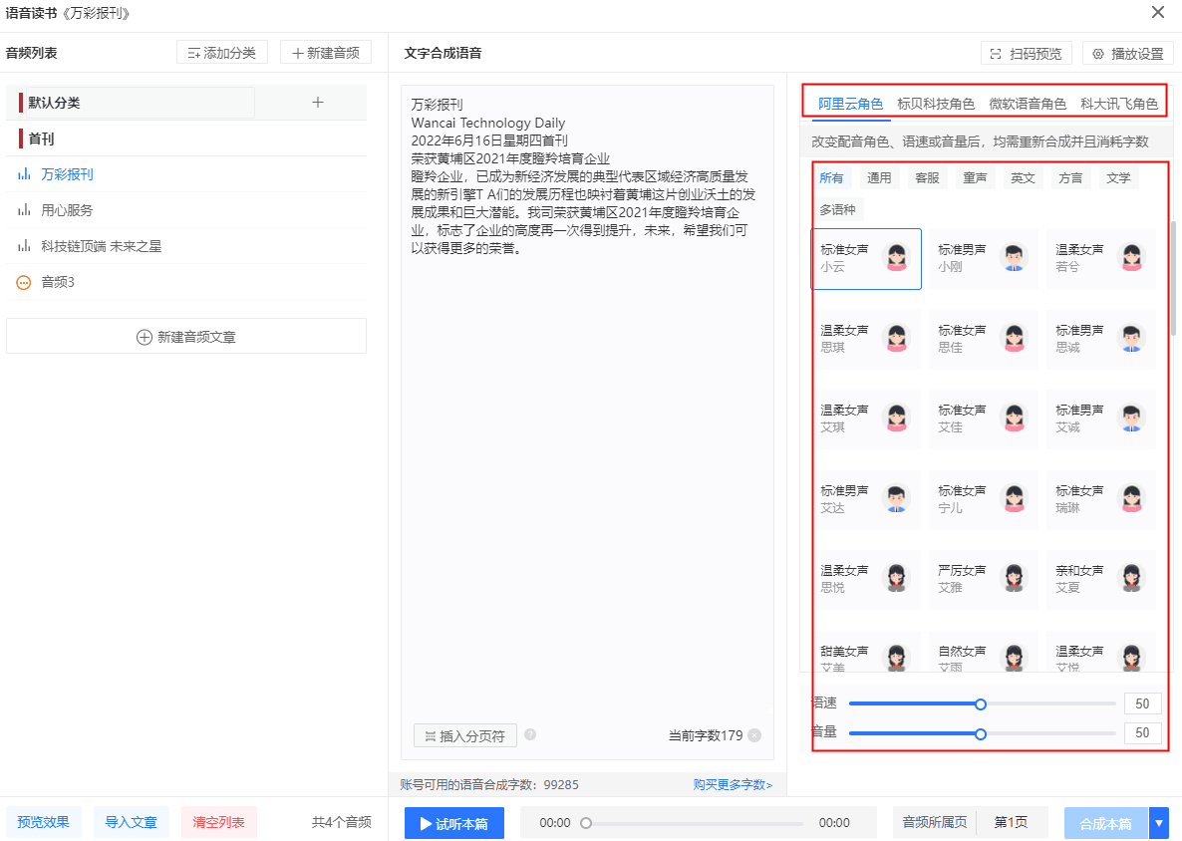Screen dimensions: 1182x841
Task: Click 插入分页符 button
Action: [x=465, y=735]
